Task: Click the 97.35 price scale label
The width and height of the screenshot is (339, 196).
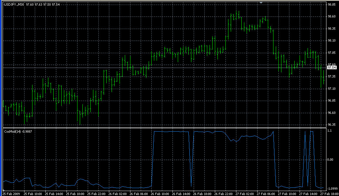Action: coord(332,77)
